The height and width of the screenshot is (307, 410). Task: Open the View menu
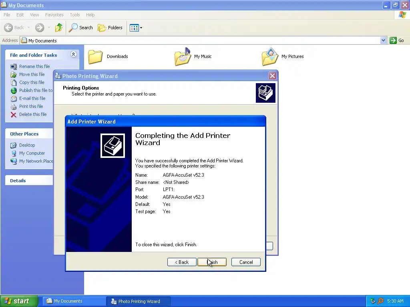click(34, 15)
